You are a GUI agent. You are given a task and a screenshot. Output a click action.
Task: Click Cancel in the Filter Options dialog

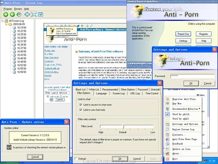click(137, 159)
